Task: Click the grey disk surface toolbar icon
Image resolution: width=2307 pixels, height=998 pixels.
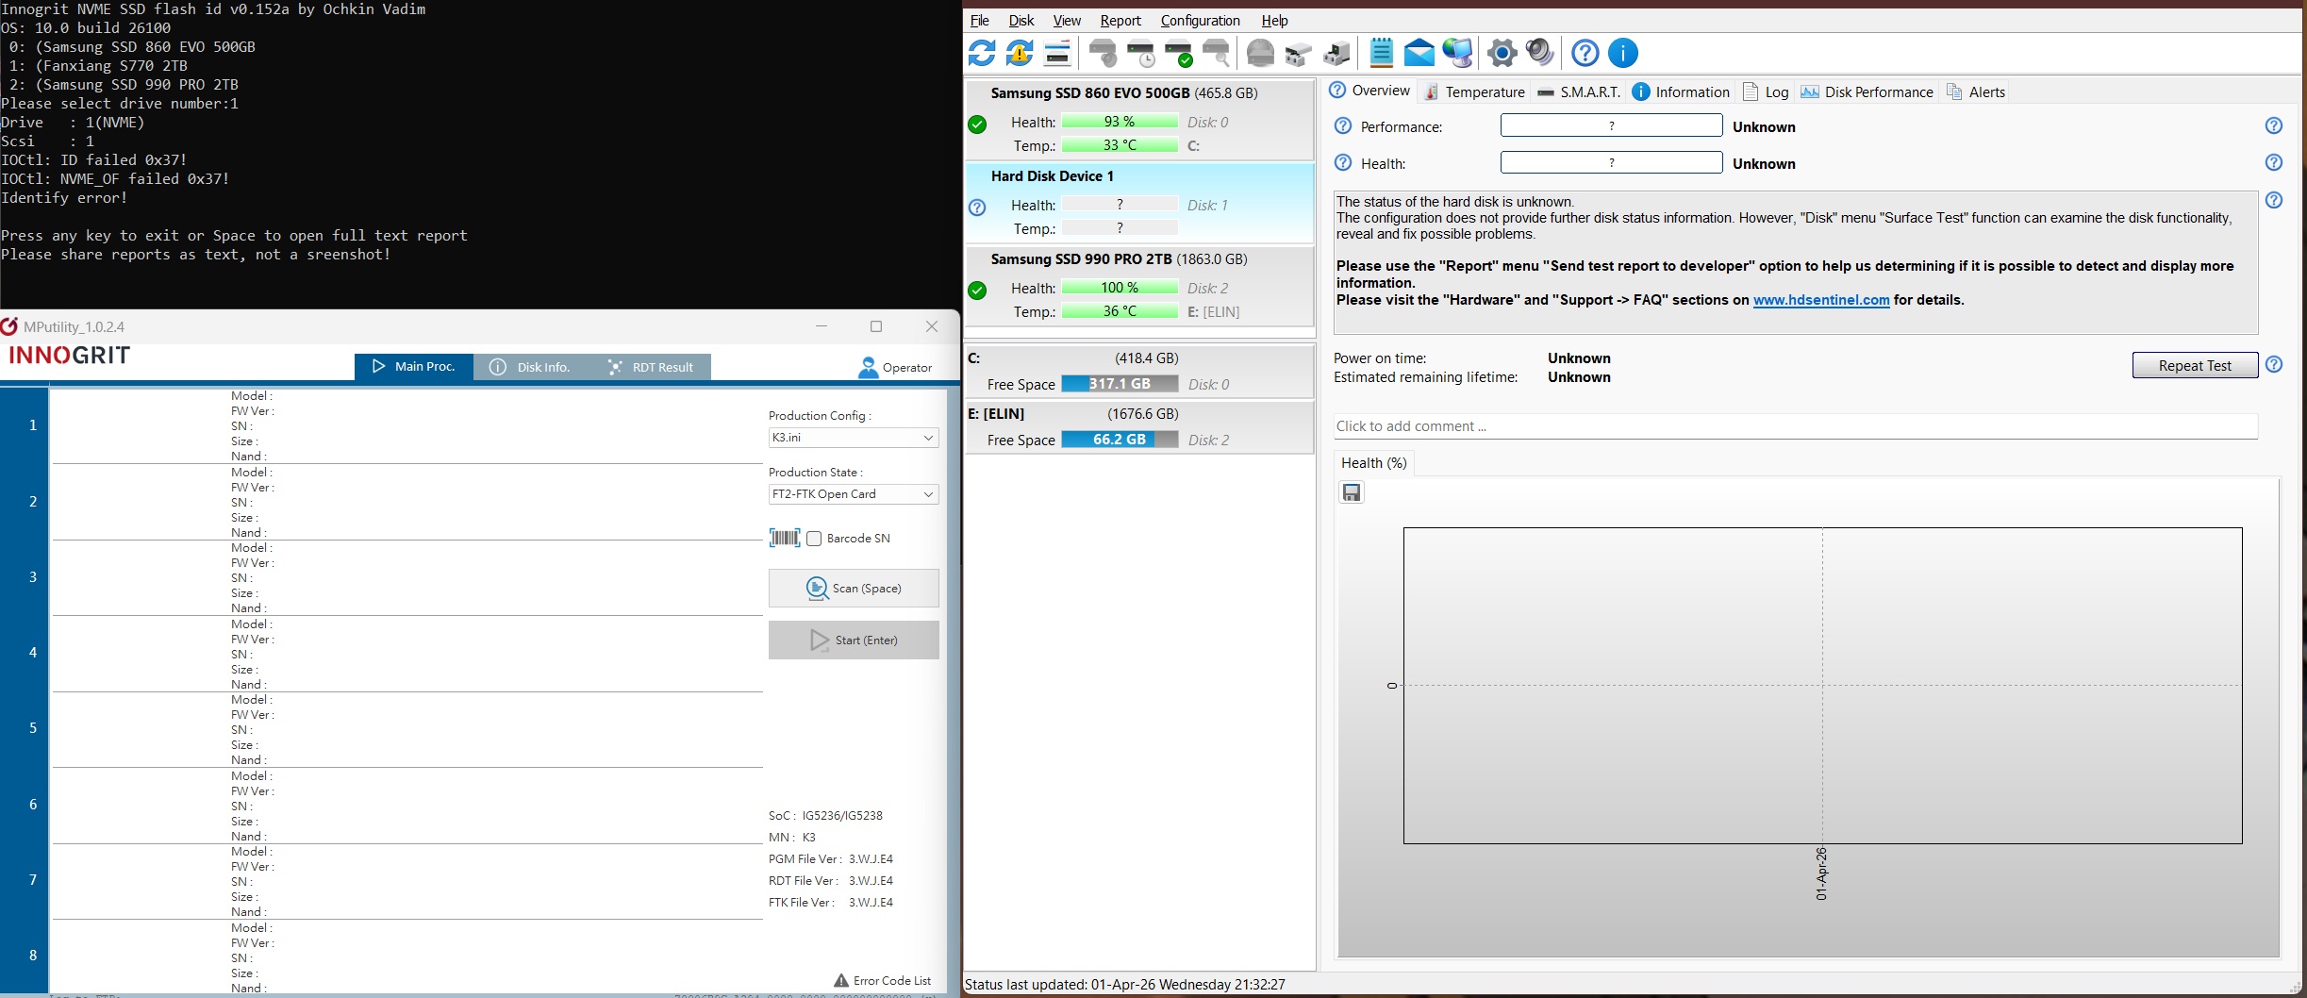Action: coord(1261,53)
